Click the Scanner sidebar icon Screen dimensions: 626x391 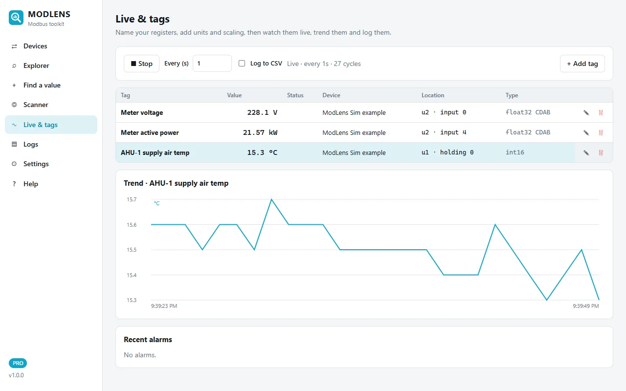tap(14, 105)
